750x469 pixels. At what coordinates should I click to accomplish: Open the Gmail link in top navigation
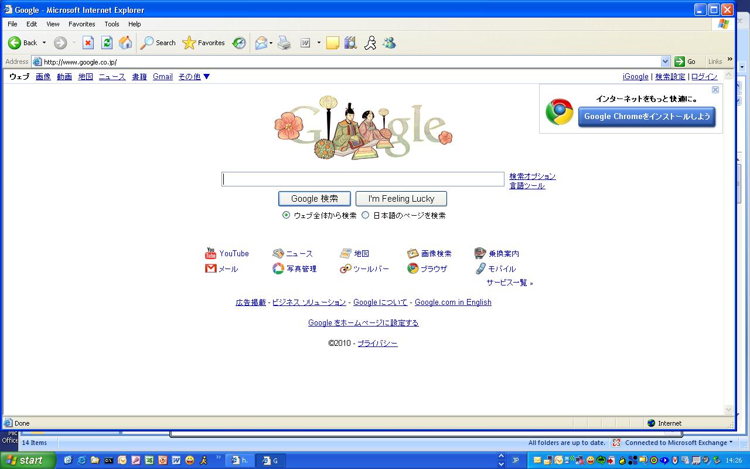tap(163, 77)
